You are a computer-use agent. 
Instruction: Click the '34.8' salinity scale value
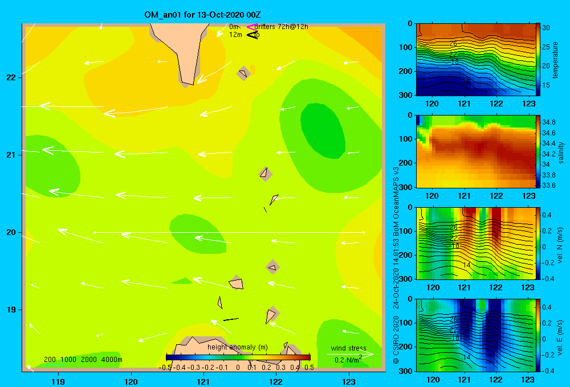(548, 122)
